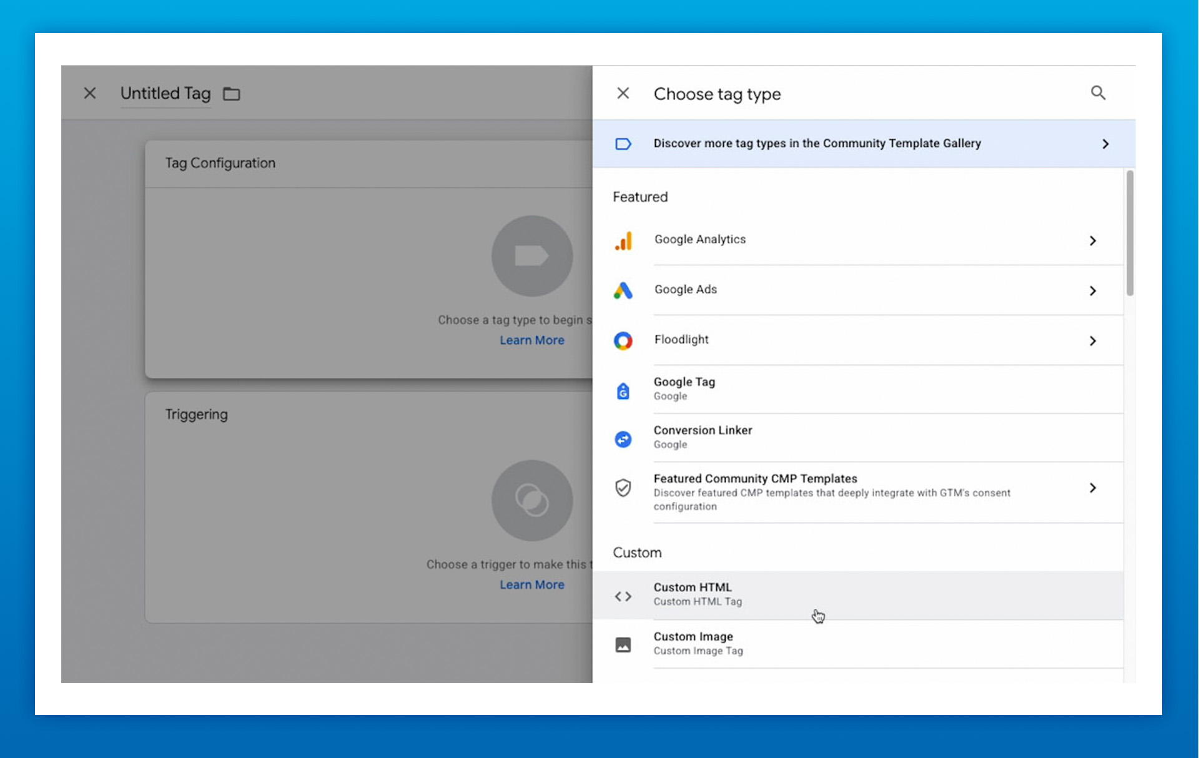Viewport: 1199px width, 758px height.
Task: Open Discover more tag types banner text
Action: [817, 144]
